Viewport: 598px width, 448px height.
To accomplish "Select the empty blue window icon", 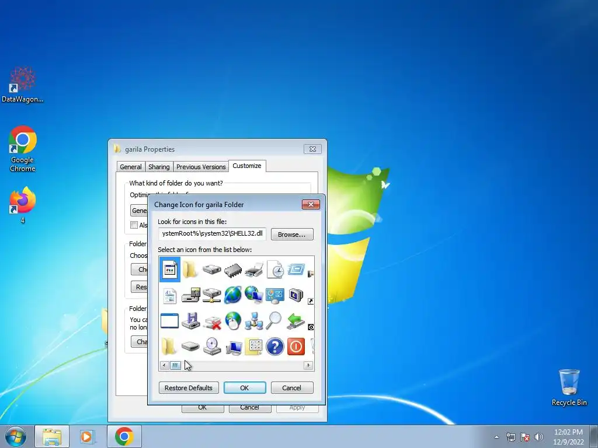I will point(170,321).
